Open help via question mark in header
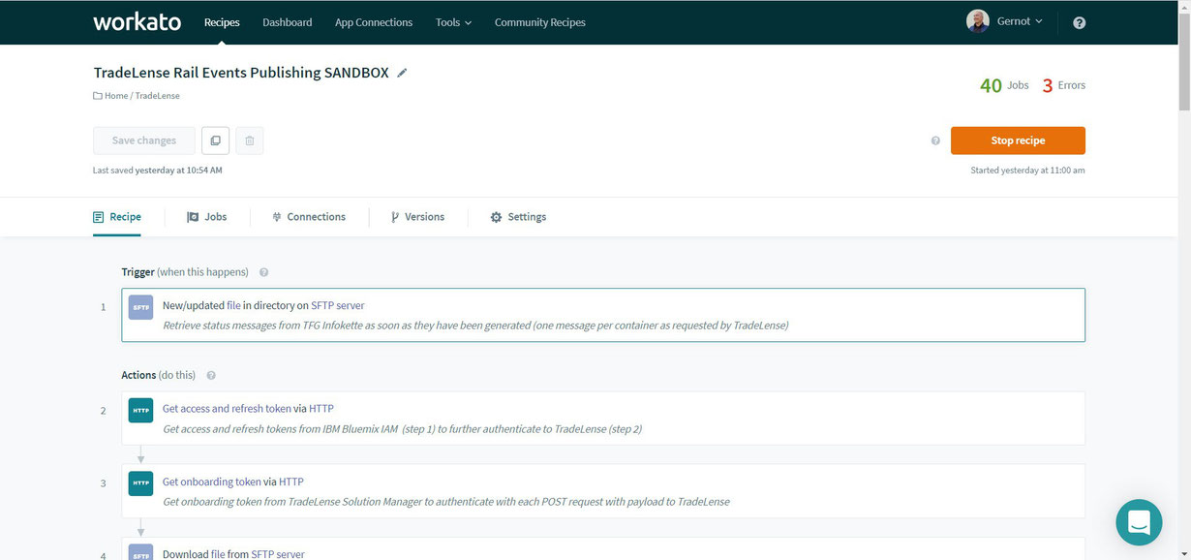This screenshot has width=1191, height=560. click(1080, 22)
